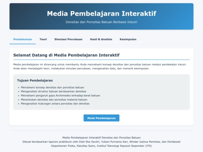Click footer line with Diah Eka Savitri

coord(101,142)
